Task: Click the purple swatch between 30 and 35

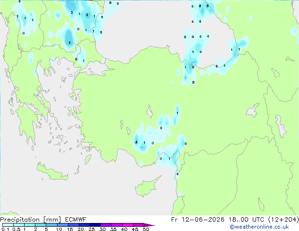Action: [106, 225]
